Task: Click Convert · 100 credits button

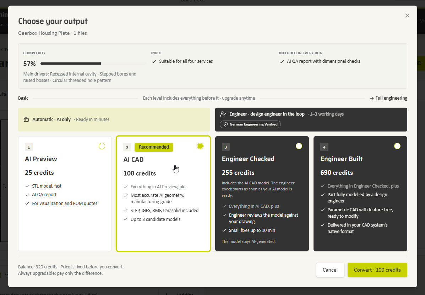Action: 377,270
